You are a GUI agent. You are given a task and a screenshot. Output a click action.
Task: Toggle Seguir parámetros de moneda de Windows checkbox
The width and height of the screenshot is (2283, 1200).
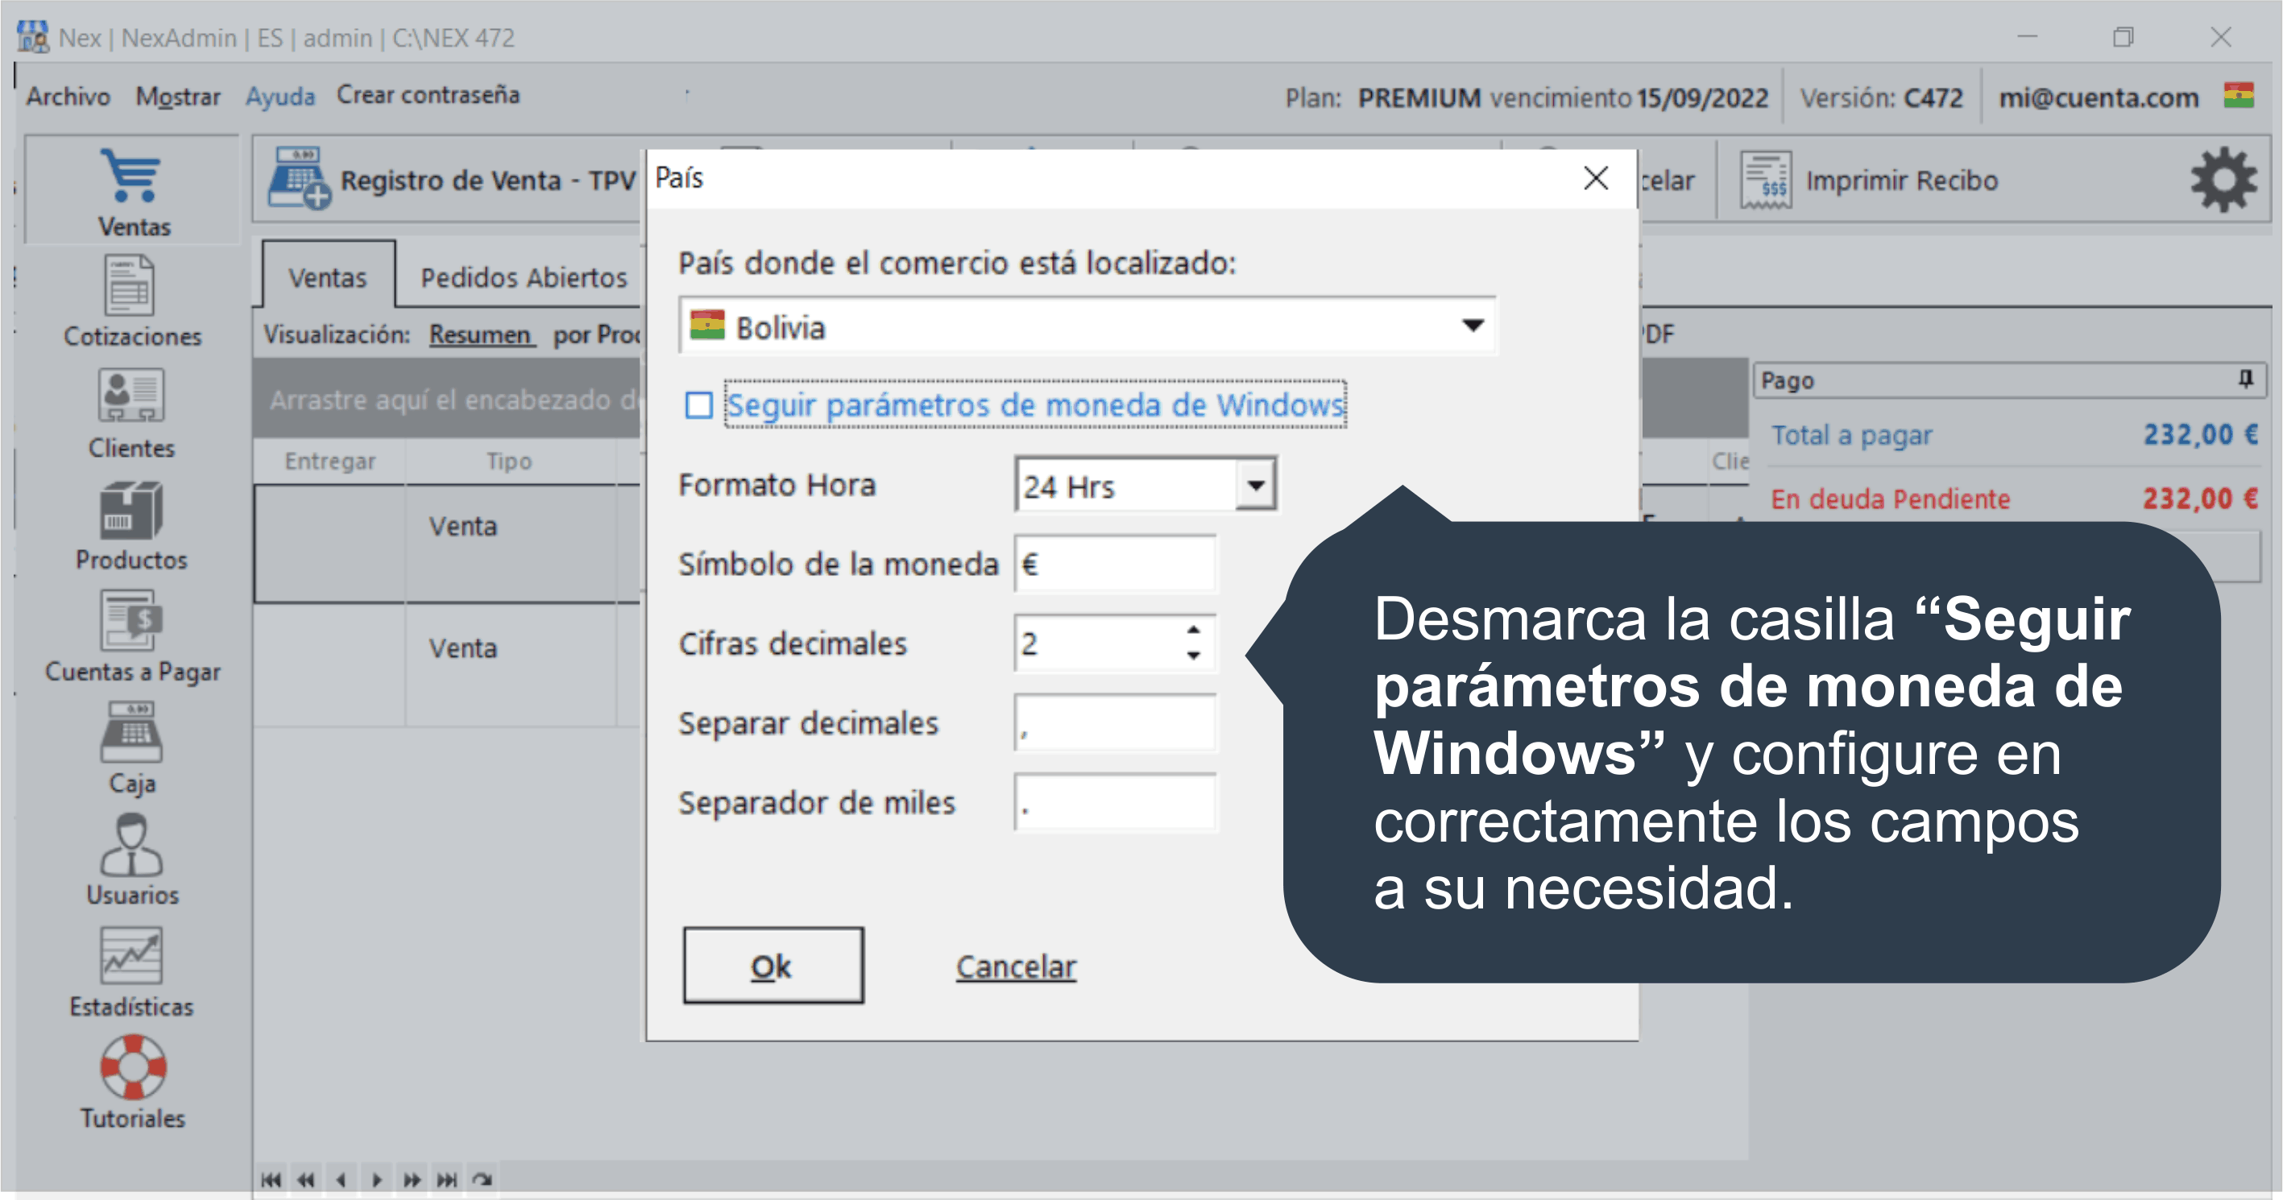coord(698,405)
